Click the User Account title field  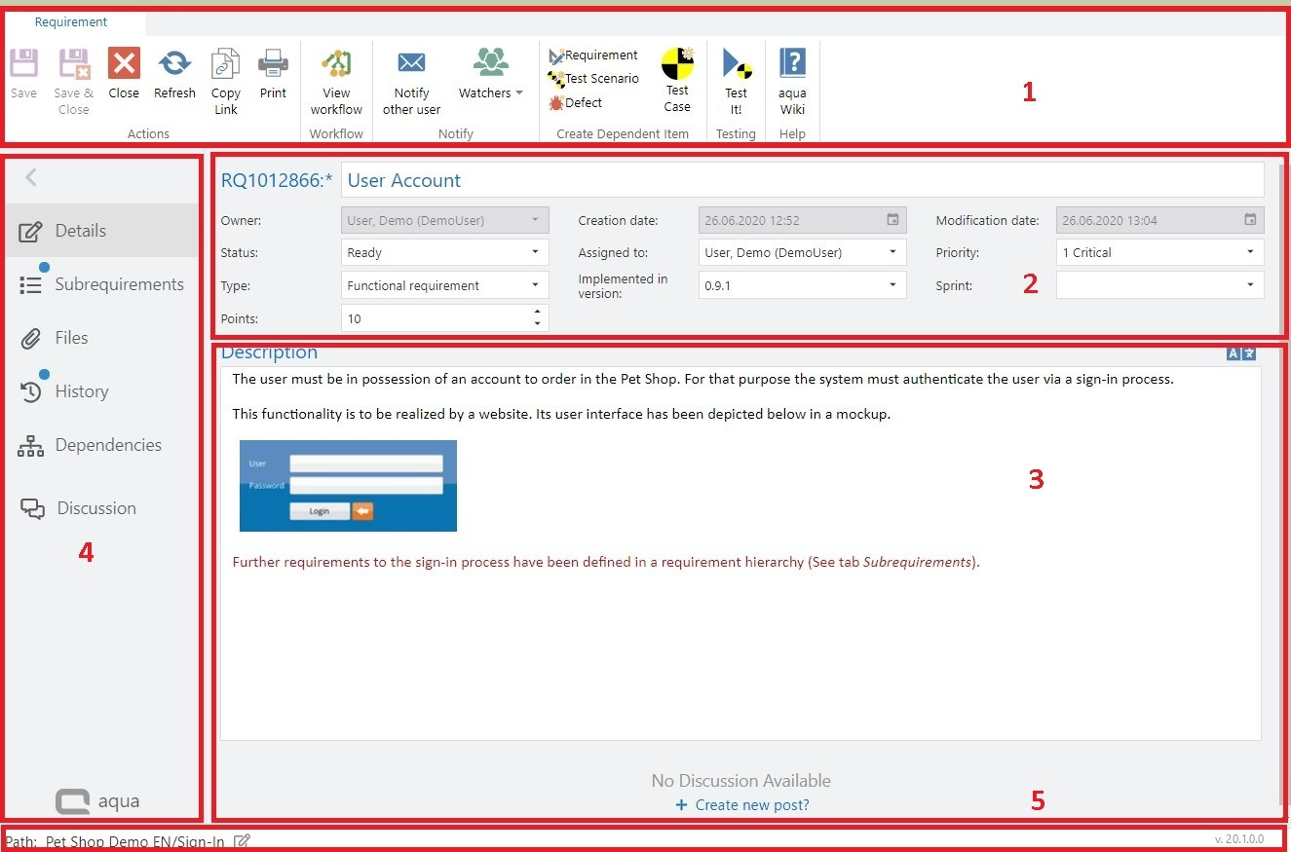pos(801,180)
